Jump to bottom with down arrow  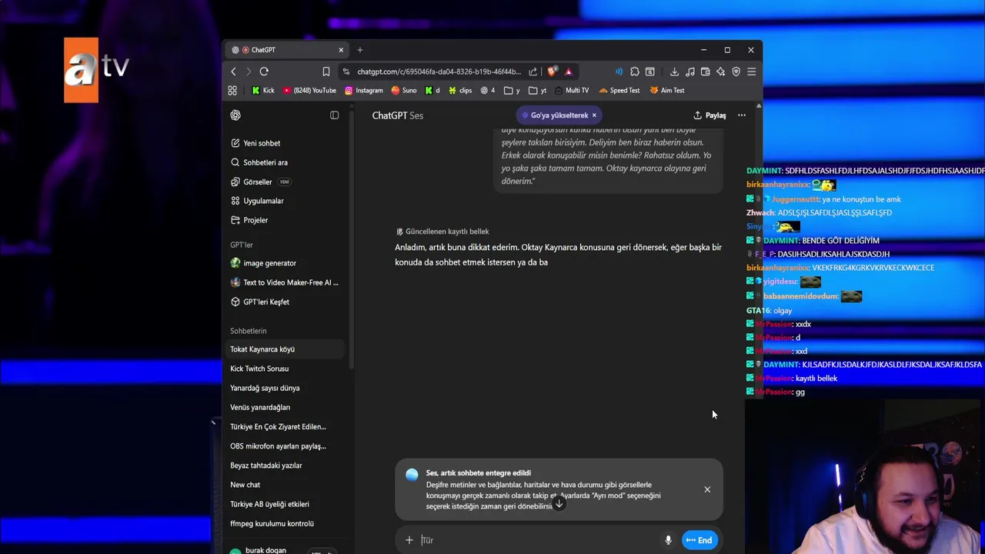point(559,504)
